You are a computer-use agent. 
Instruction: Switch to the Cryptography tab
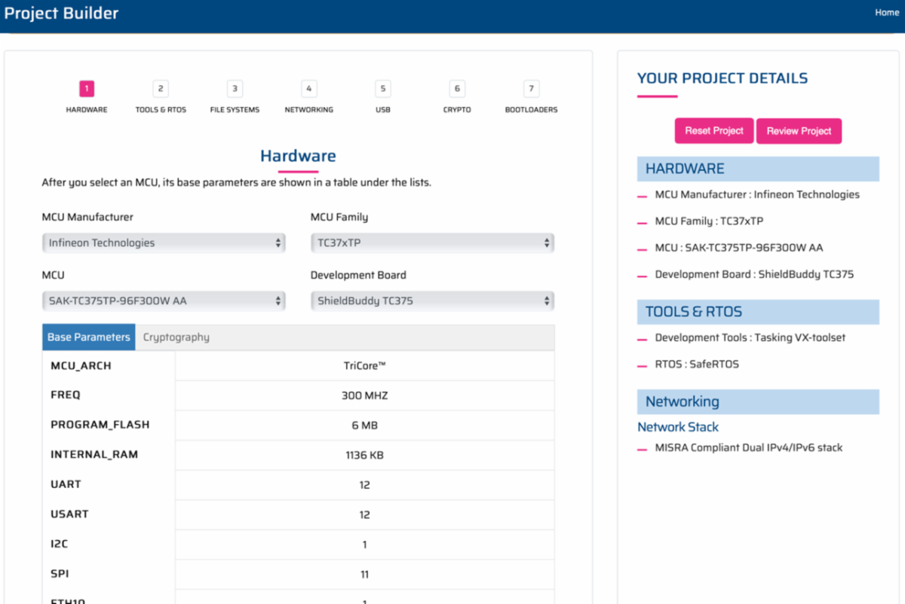pos(176,337)
